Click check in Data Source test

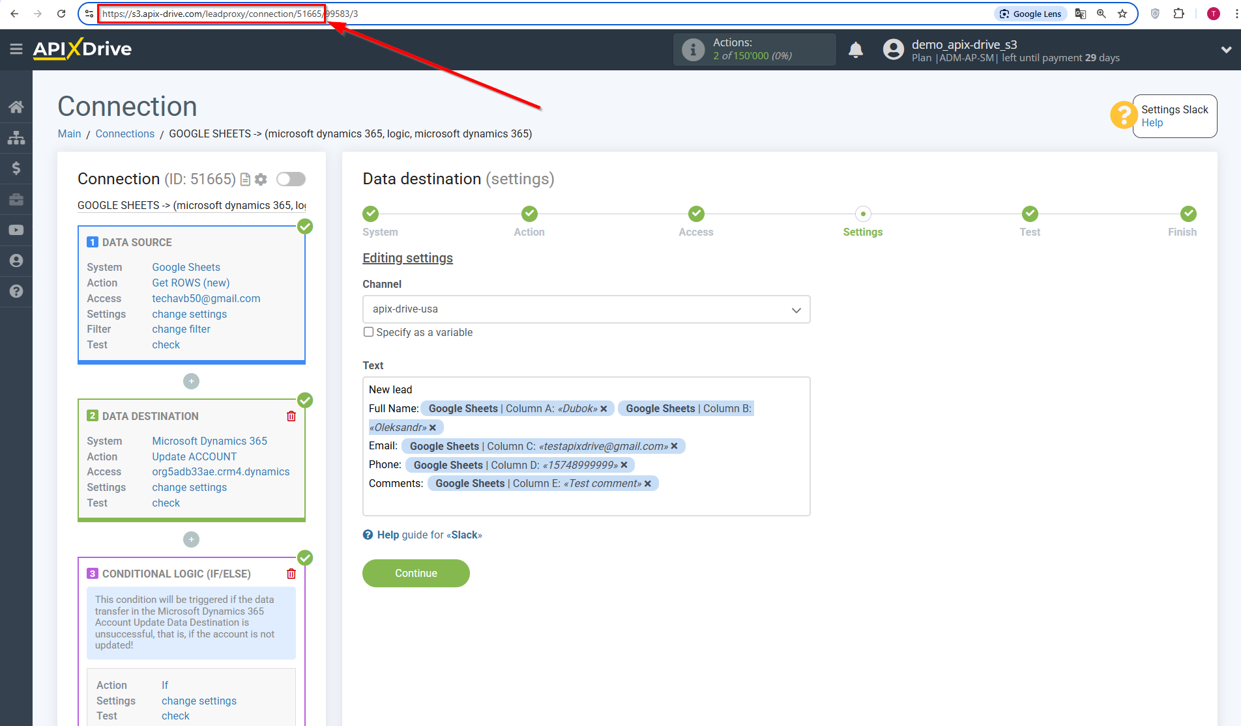point(166,345)
